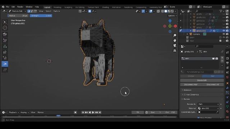This screenshot has height=129, width=230.
Task: Click the Delete Edit button
Action: pos(202,80)
